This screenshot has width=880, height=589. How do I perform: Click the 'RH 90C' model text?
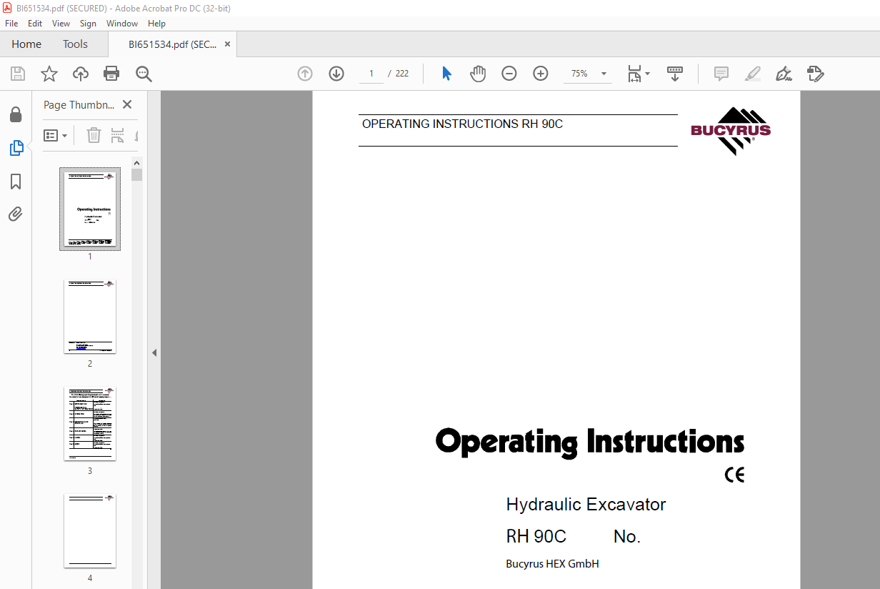536,537
